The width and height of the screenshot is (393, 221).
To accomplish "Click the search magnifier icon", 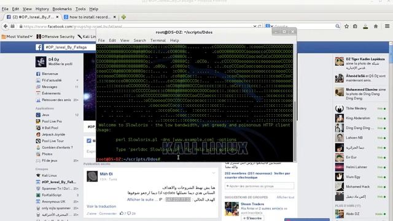I will [338, 26].
